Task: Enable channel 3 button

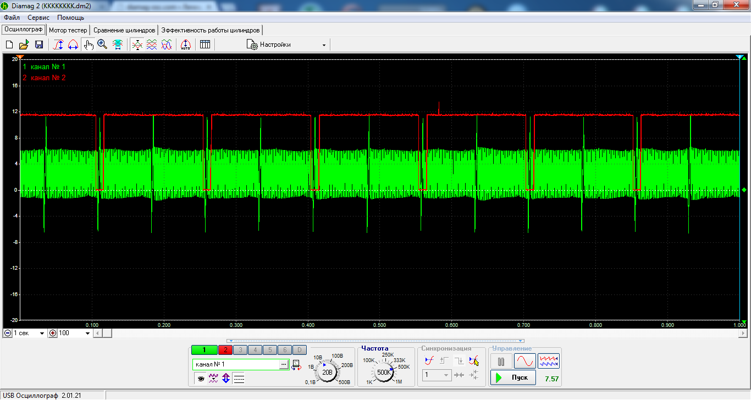Action: pyautogui.click(x=240, y=350)
